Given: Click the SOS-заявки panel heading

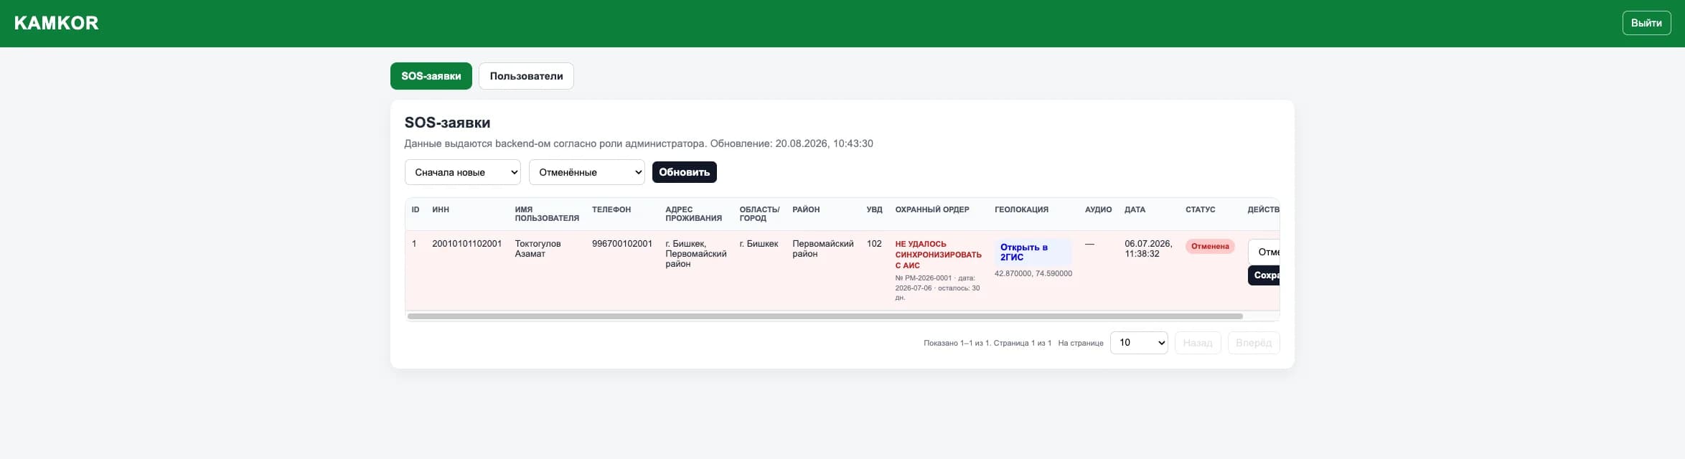Looking at the screenshot, I should point(447,123).
